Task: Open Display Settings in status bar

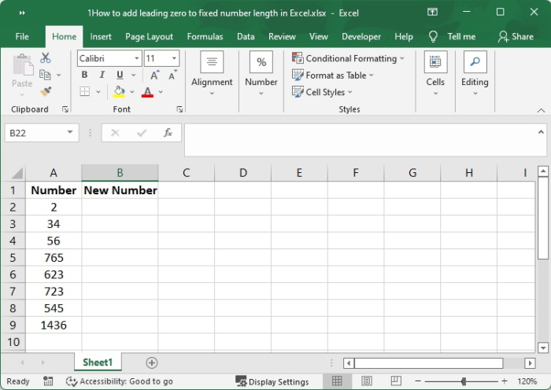Action: point(272,381)
